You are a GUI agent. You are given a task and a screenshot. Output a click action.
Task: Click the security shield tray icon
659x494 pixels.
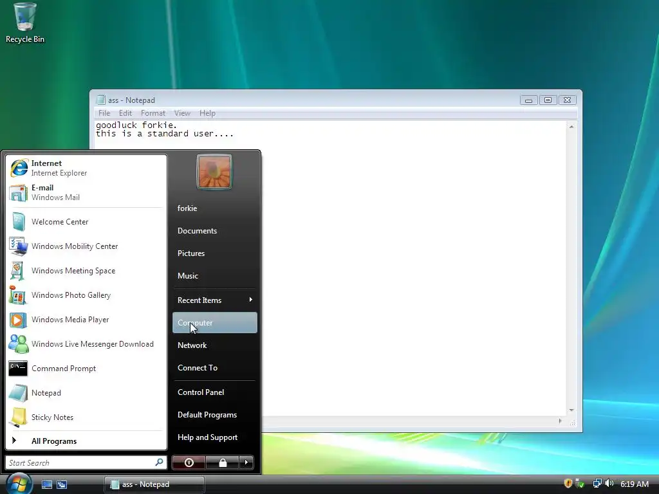(568, 484)
